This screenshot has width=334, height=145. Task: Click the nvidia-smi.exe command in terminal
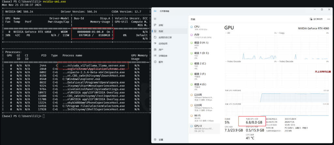54,2
